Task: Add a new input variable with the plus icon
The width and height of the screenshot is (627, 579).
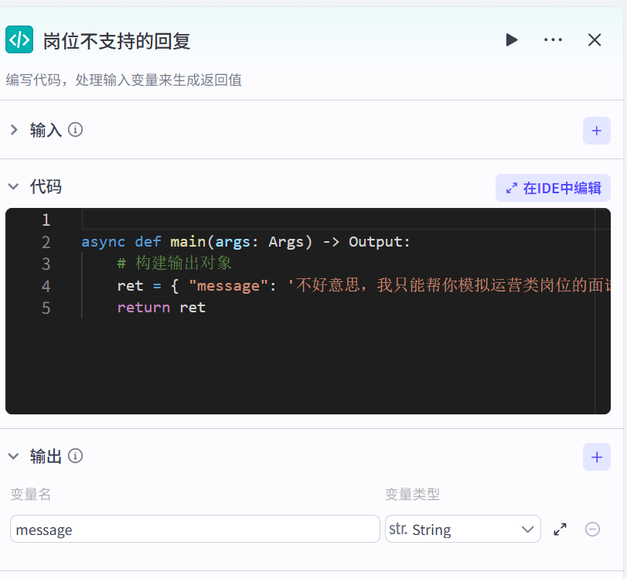Action: [x=596, y=130]
